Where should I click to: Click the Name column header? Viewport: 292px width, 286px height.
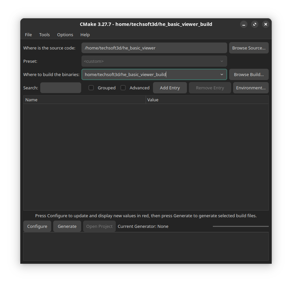click(x=84, y=100)
